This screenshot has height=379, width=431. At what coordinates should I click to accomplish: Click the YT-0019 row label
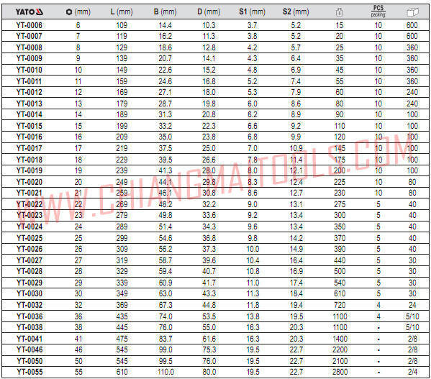point(29,170)
